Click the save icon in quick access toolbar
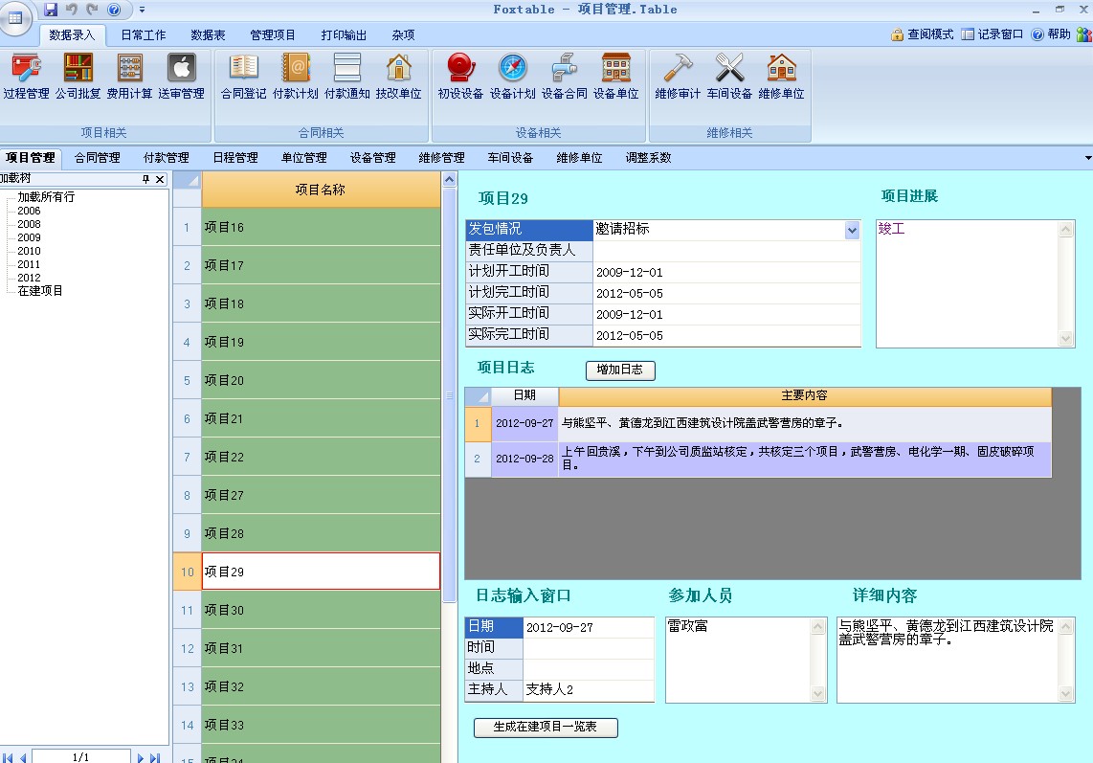Viewport: 1093px width, 763px height. pos(50,9)
